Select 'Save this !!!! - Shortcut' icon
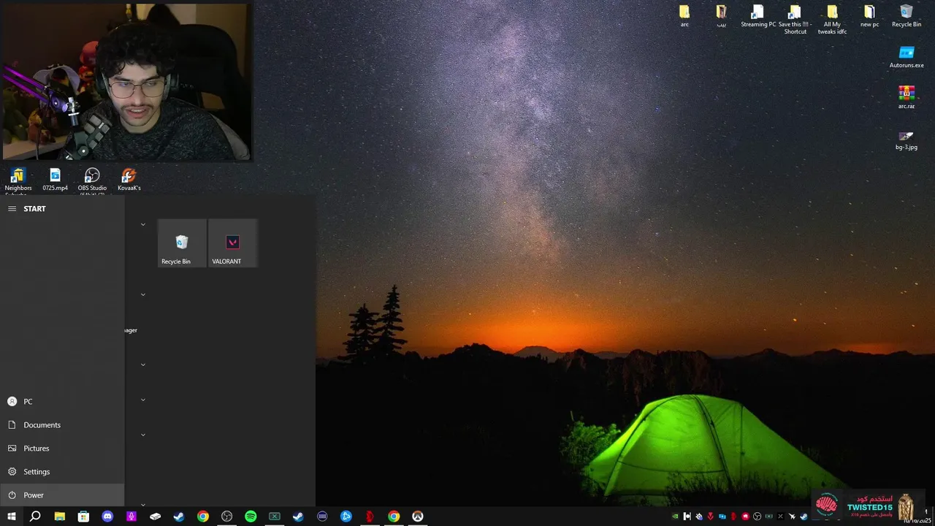 795,20
